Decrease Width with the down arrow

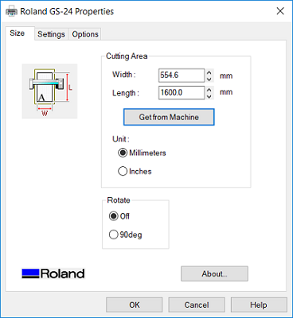[209, 79]
